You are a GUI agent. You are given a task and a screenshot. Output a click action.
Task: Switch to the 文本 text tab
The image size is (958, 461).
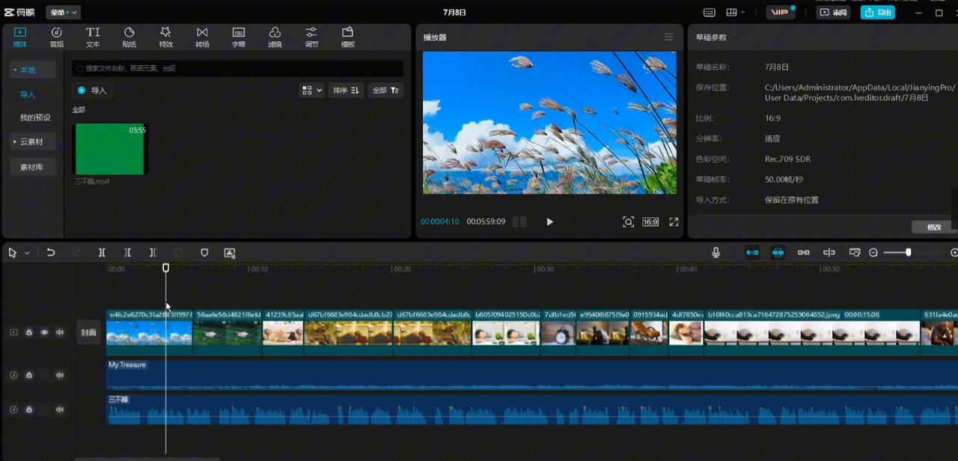pyautogui.click(x=93, y=37)
